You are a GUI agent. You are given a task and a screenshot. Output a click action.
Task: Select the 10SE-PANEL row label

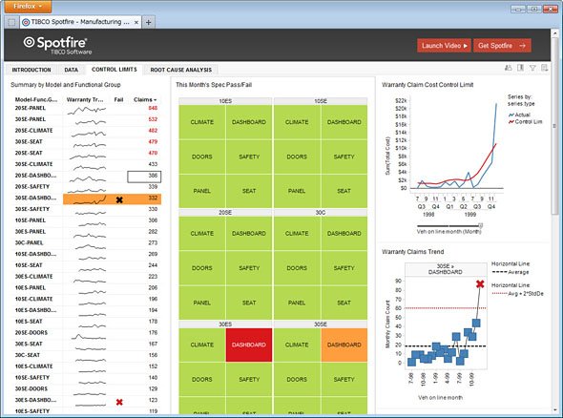(31, 220)
